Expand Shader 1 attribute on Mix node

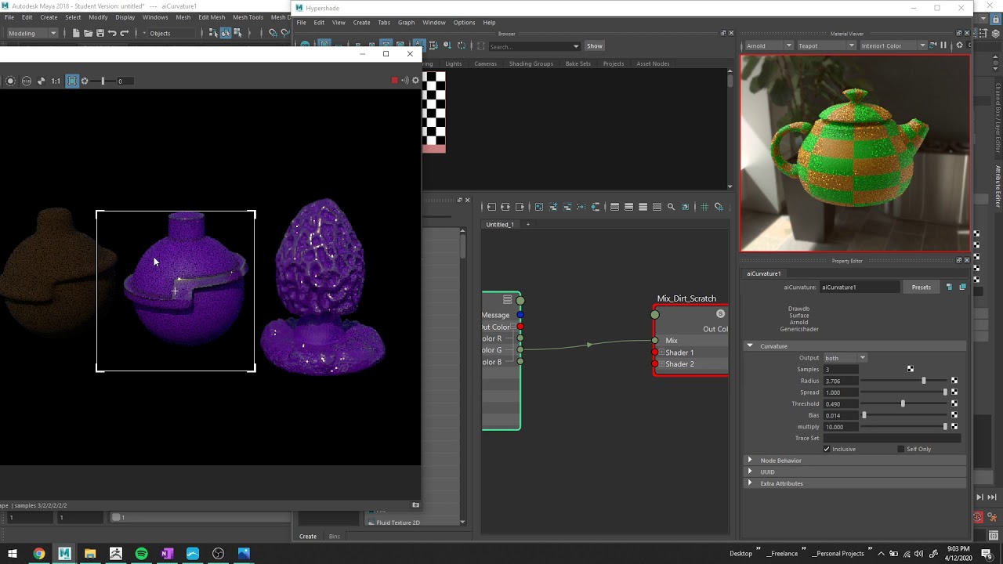click(661, 352)
